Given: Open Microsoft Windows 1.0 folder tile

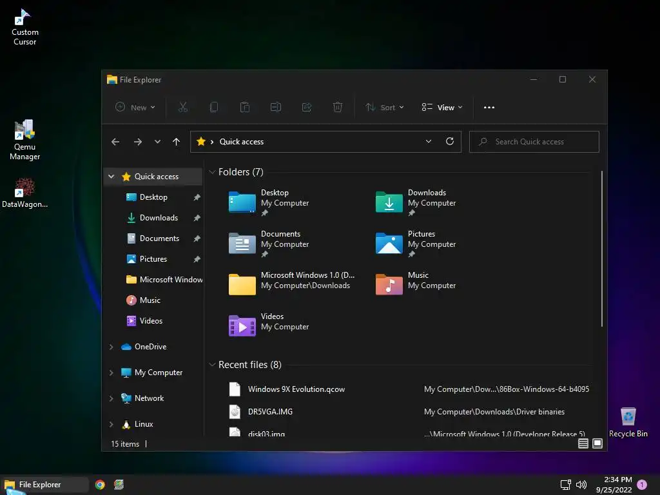Looking at the screenshot, I should tap(292, 284).
